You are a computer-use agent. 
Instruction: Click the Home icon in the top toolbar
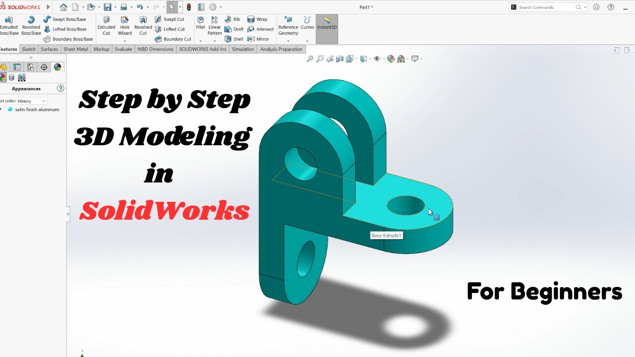(x=63, y=7)
